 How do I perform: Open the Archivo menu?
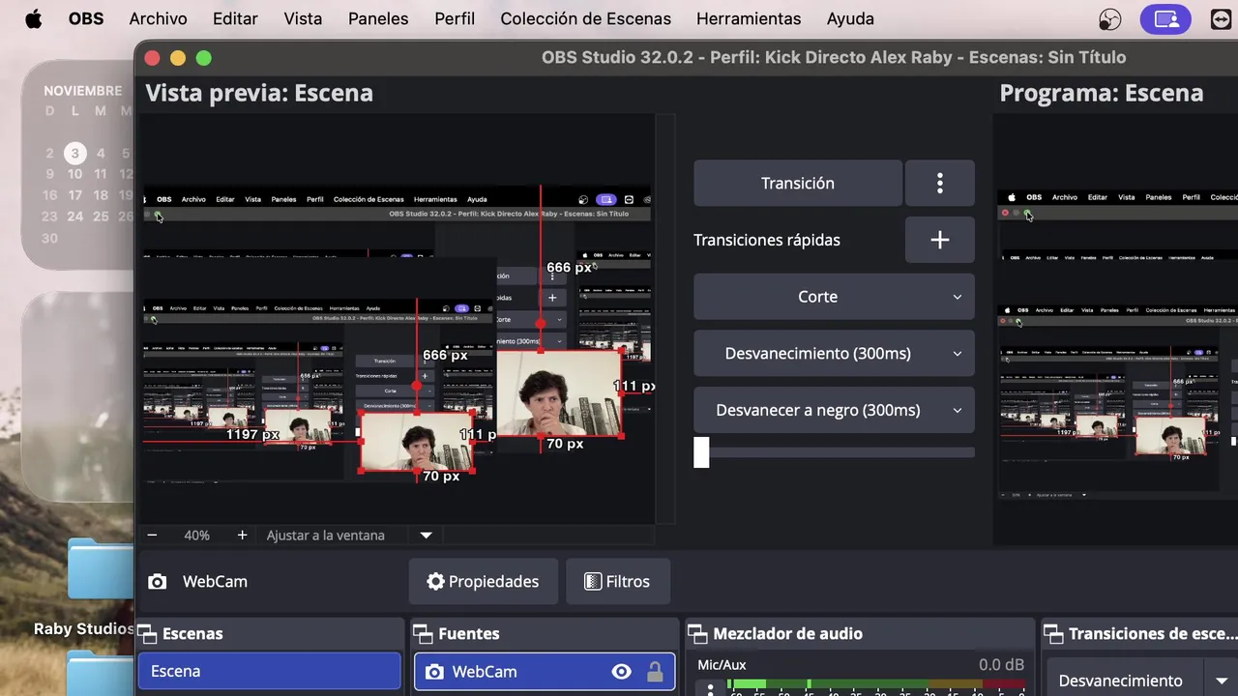click(158, 19)
